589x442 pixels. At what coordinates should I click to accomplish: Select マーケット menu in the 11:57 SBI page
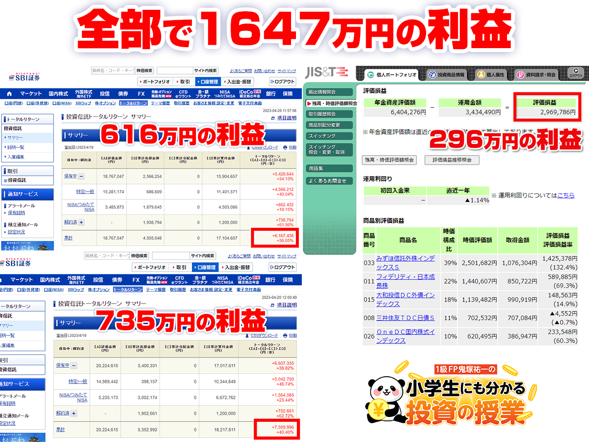pyautogui.click(x=31, y=94)
